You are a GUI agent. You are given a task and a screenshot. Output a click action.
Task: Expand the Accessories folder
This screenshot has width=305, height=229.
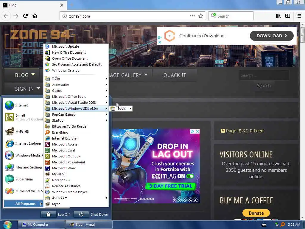click(x=76, y=85)
